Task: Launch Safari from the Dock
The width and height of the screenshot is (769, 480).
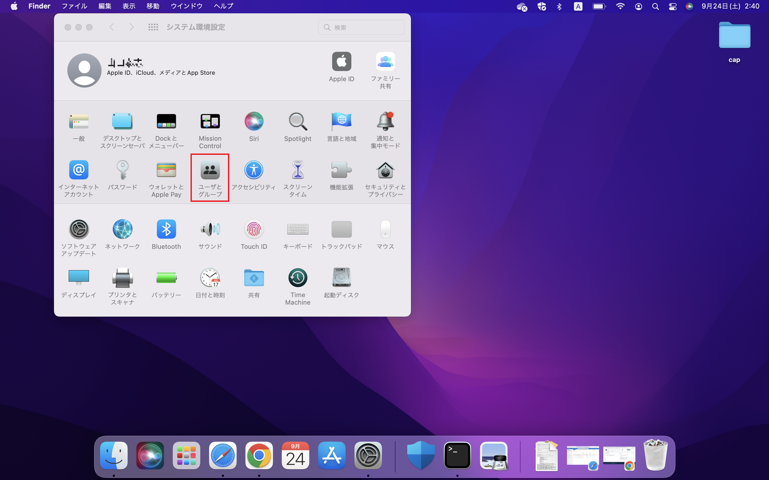Action: coord(223,455)
